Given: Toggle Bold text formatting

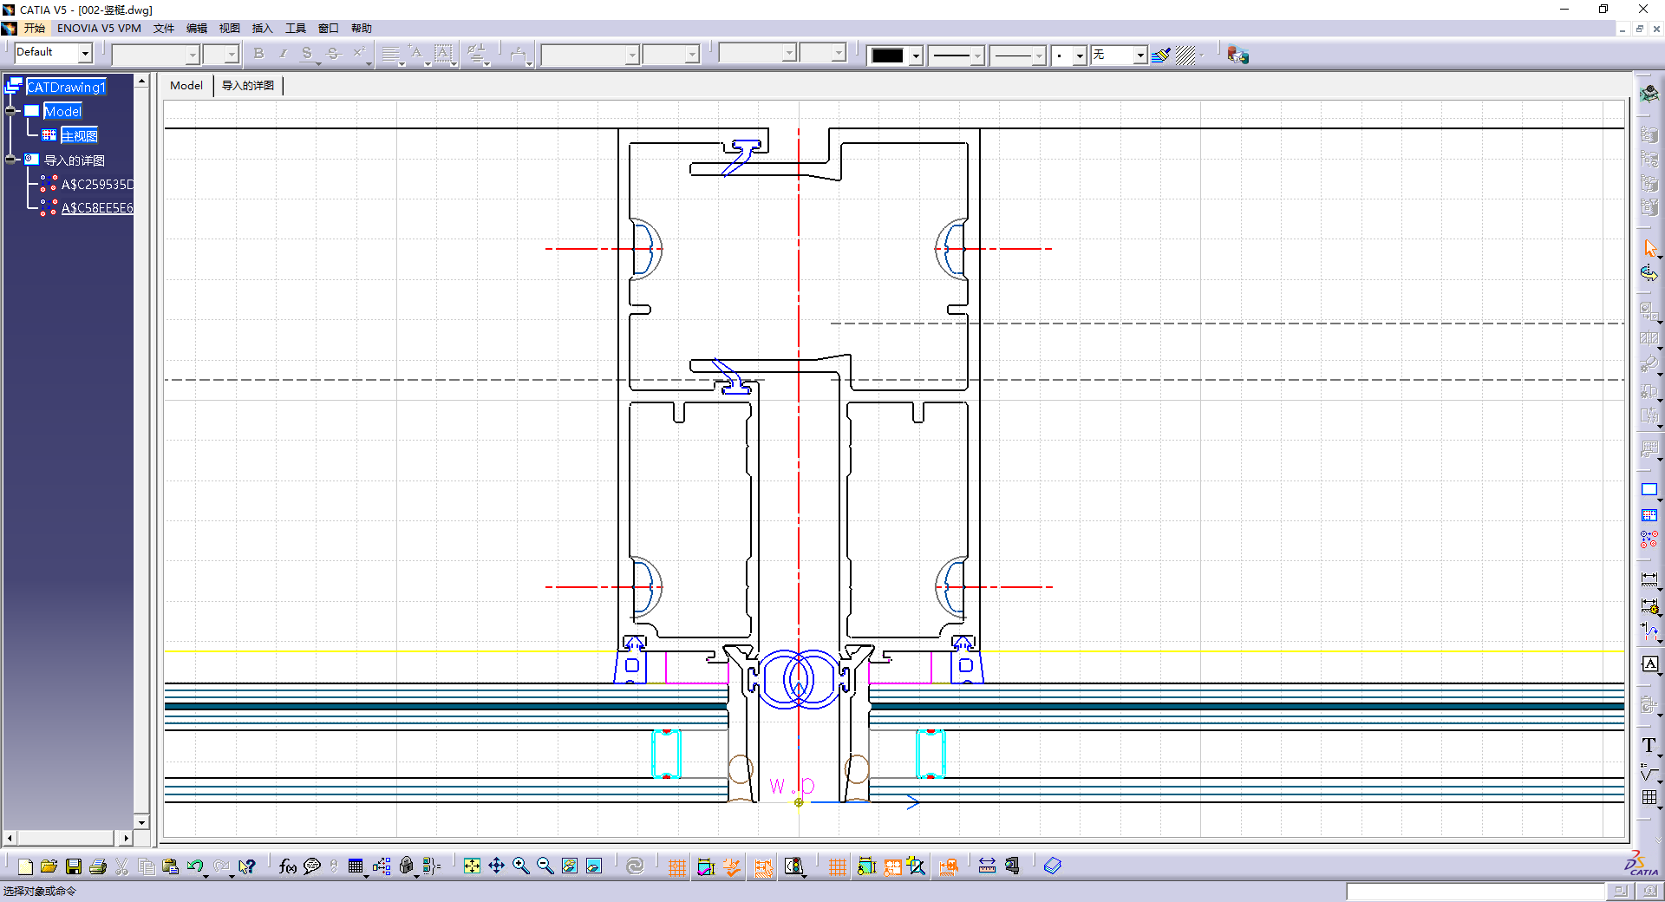Looking at the screenshot, I should [258, 54].
